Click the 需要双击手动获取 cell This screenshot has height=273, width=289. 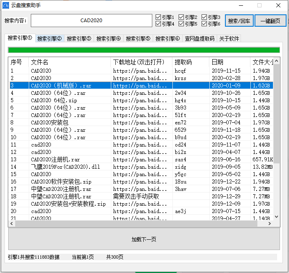click(x=136, y=197)
